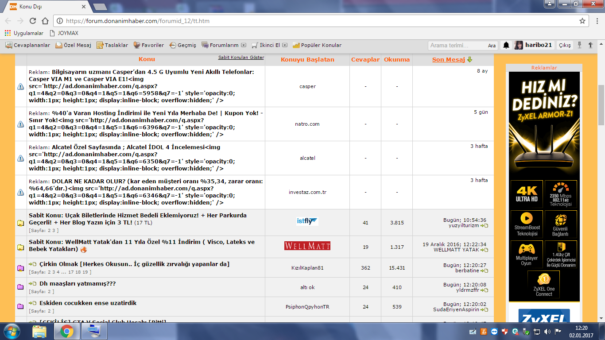Open the Geçmiş history icon
The image size is (605, 340).
coord(173,45)
